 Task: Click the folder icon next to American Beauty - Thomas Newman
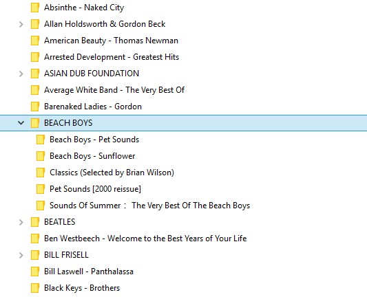click(35, 41)
